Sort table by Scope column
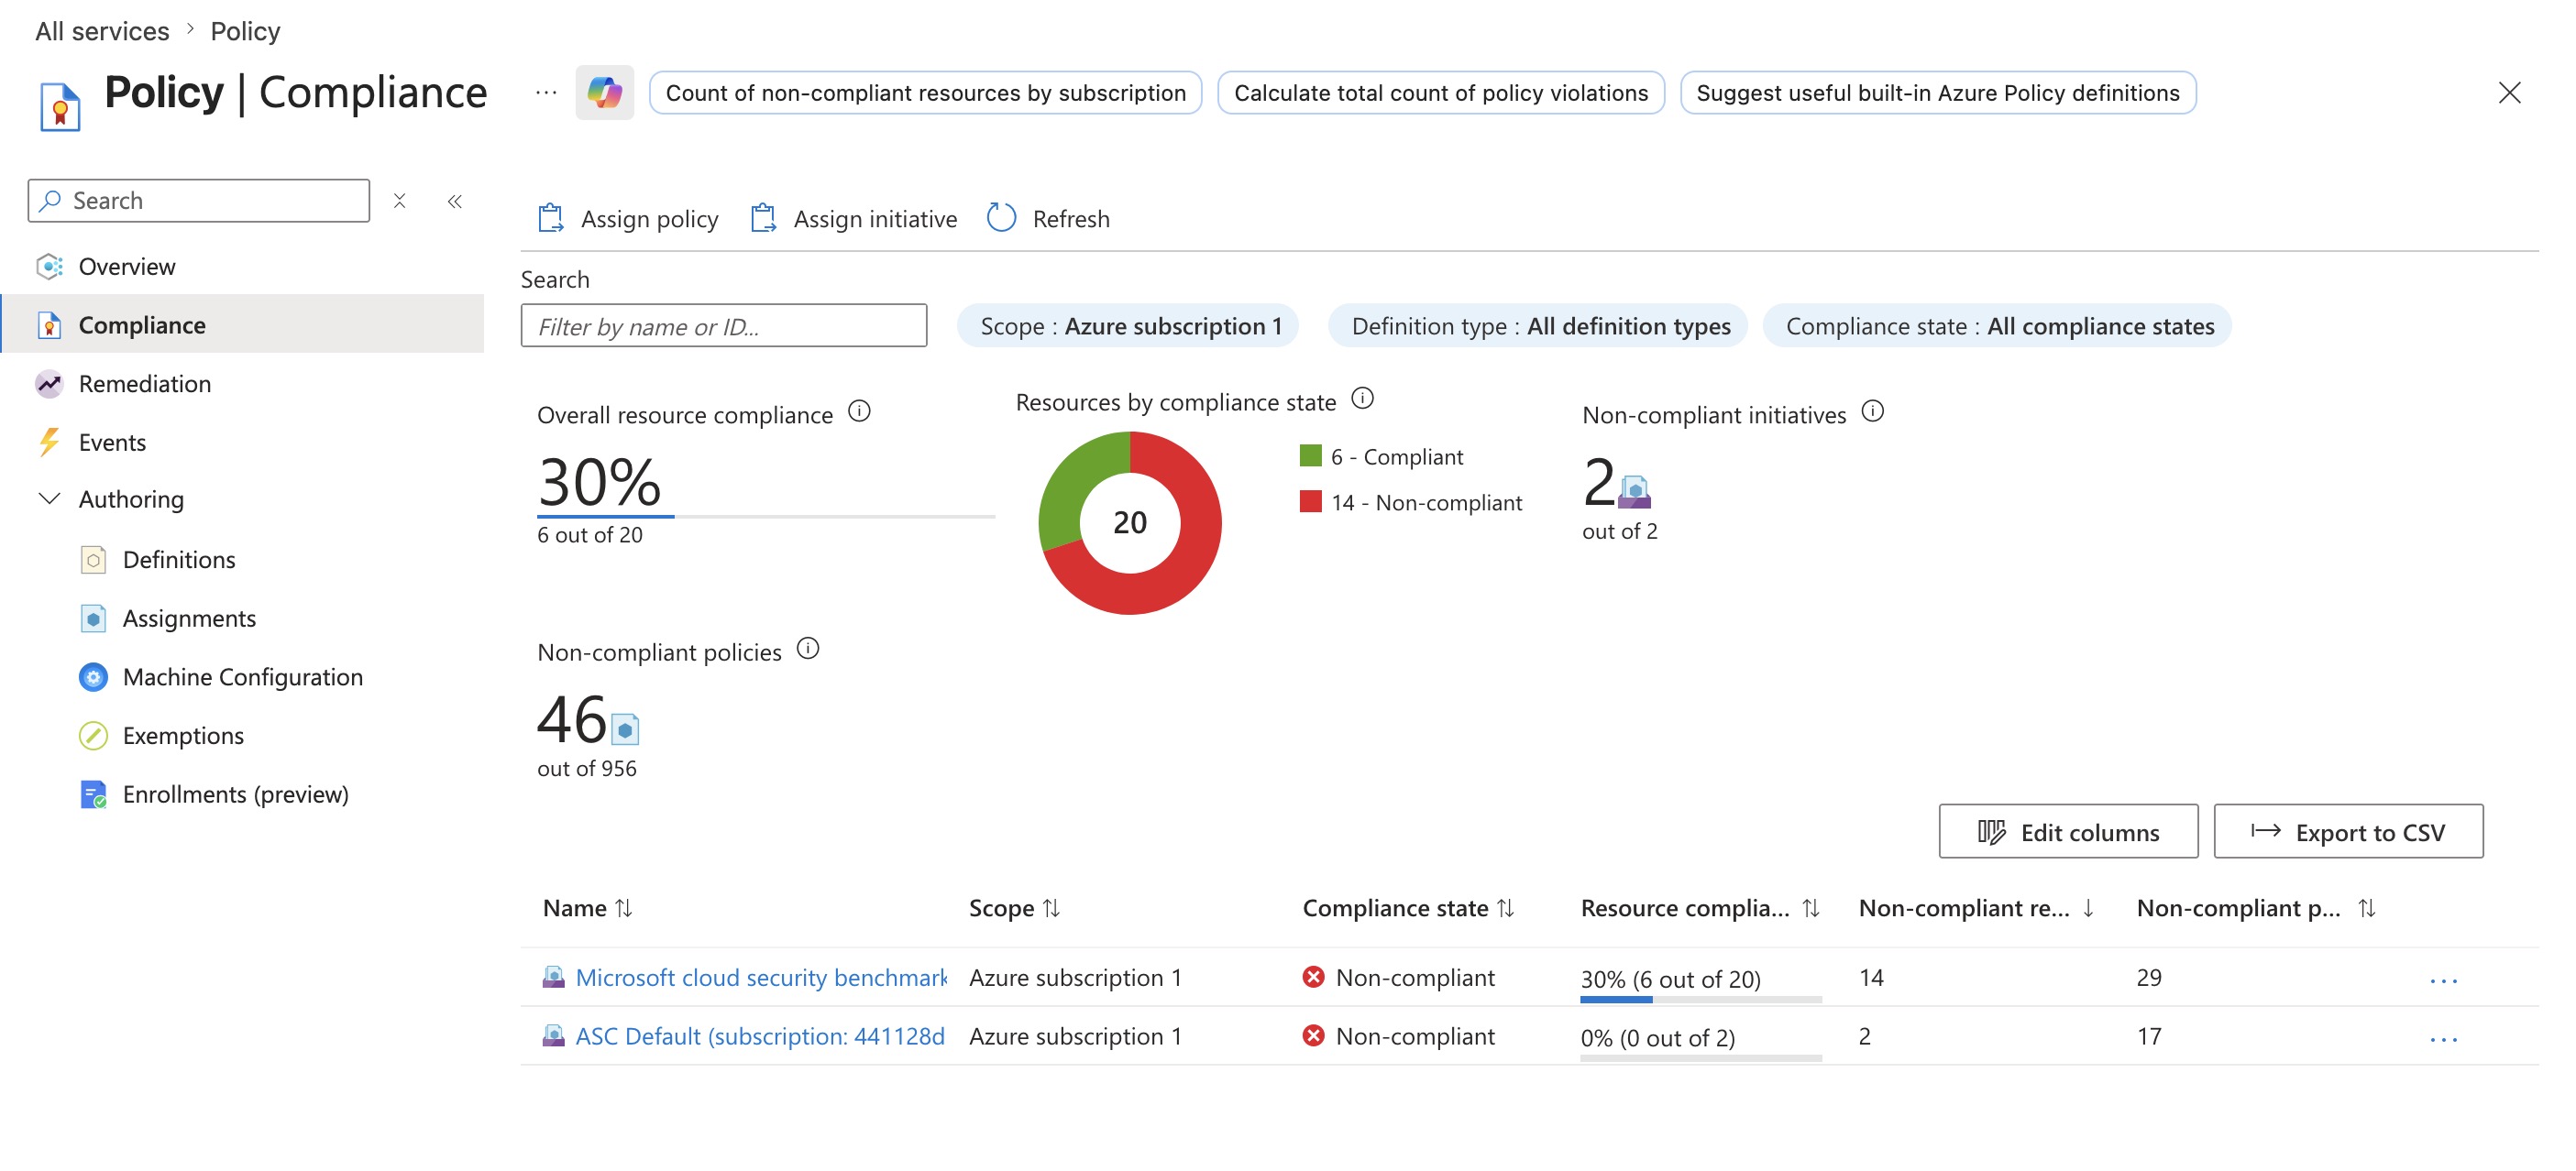This screenshot has height=1171, width=2576. 1051,908
